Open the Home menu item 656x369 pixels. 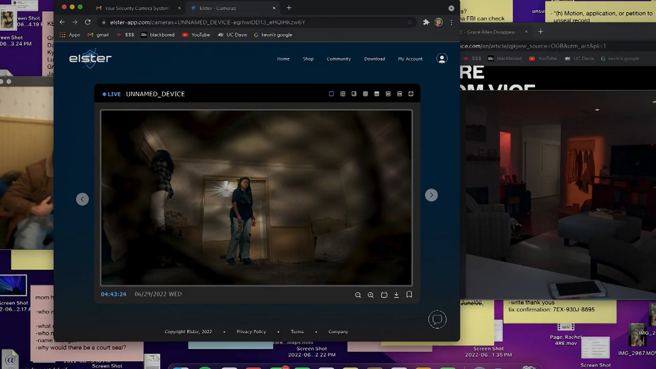pyautogui.click(x=283, y=59)
